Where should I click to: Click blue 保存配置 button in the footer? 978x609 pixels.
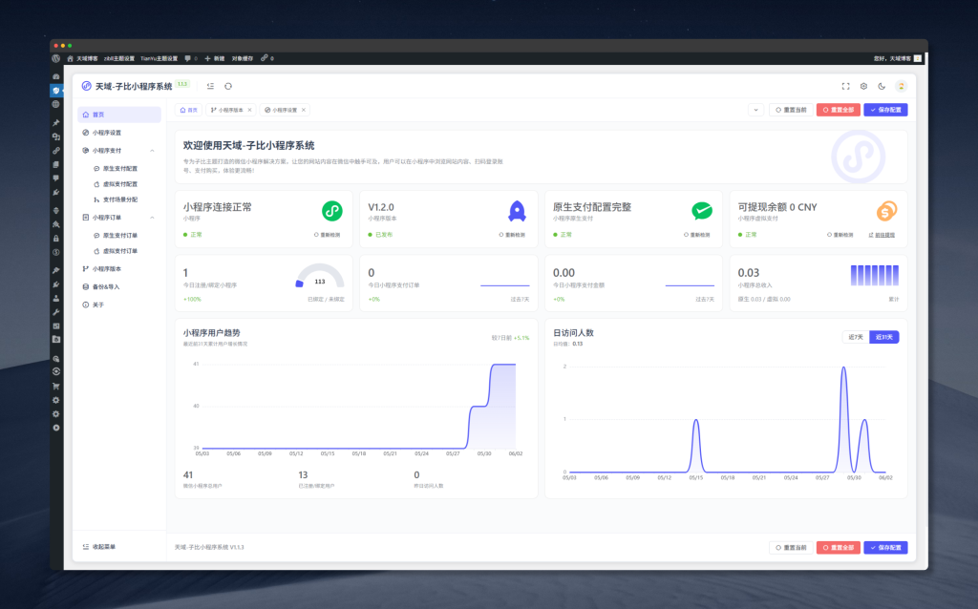pos(885,547)
